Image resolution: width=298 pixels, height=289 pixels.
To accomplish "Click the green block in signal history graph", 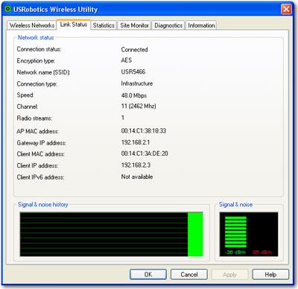I will pyautogui.click(x=195, y=234).
